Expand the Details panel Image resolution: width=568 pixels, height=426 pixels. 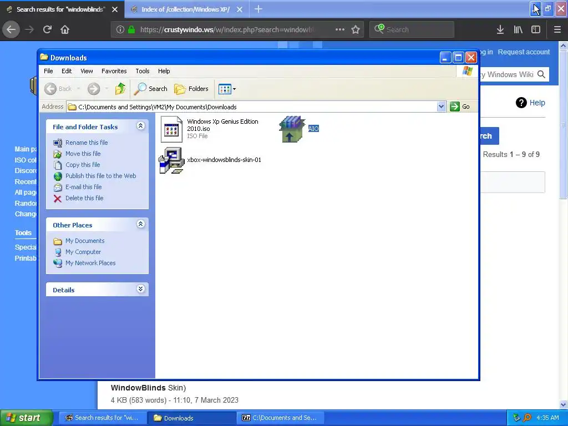[x=140, y=289]
